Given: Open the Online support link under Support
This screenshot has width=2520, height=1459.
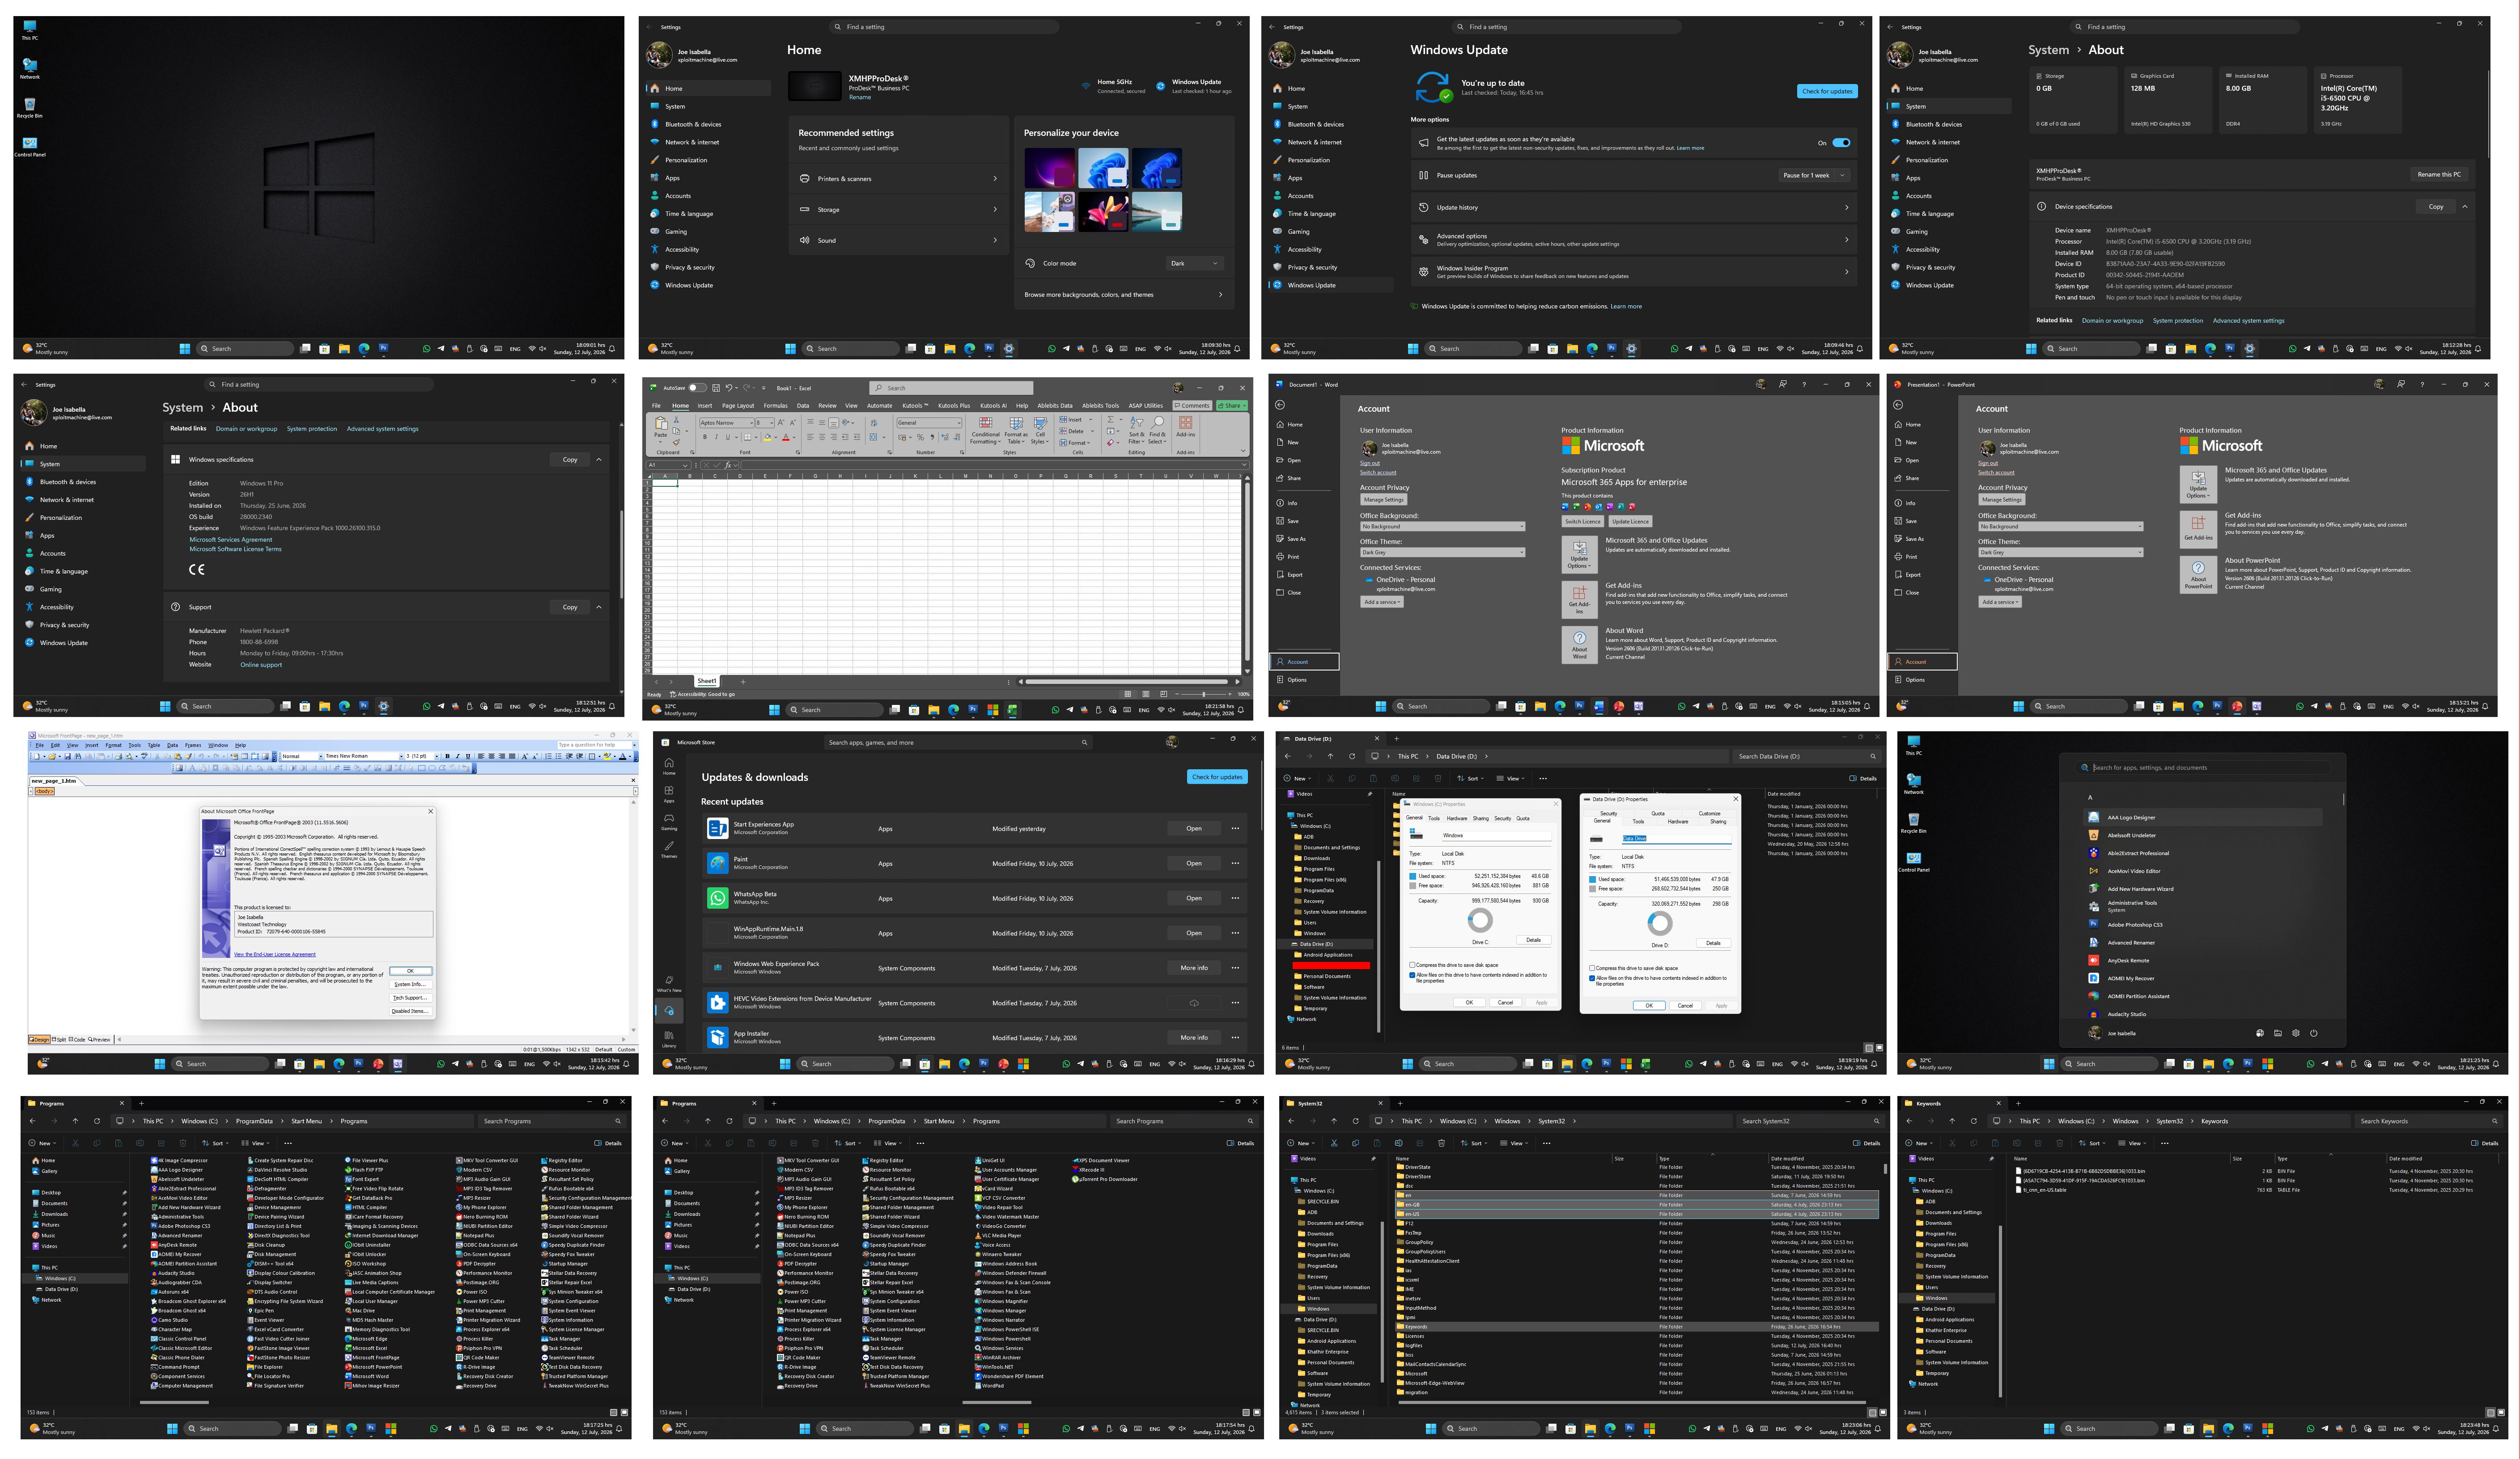Looking at the screenshot, I should click(x=261, y=665).
